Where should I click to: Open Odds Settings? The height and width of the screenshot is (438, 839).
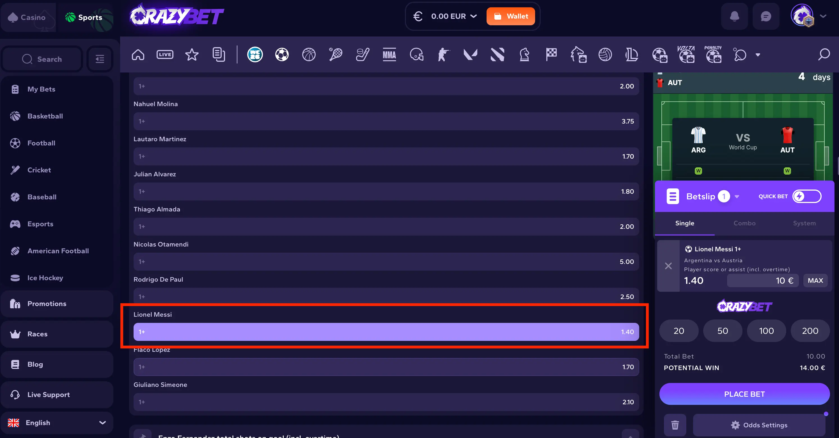pyautogui.click(x=759, y=425)
